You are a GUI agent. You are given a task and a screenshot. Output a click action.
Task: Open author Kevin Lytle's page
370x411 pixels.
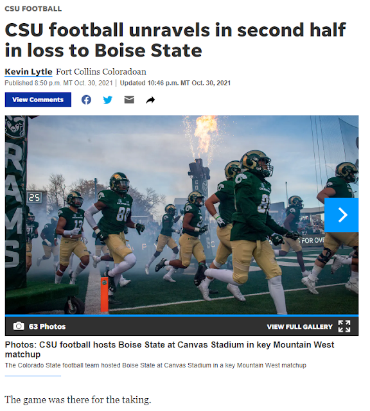(28, 71)
